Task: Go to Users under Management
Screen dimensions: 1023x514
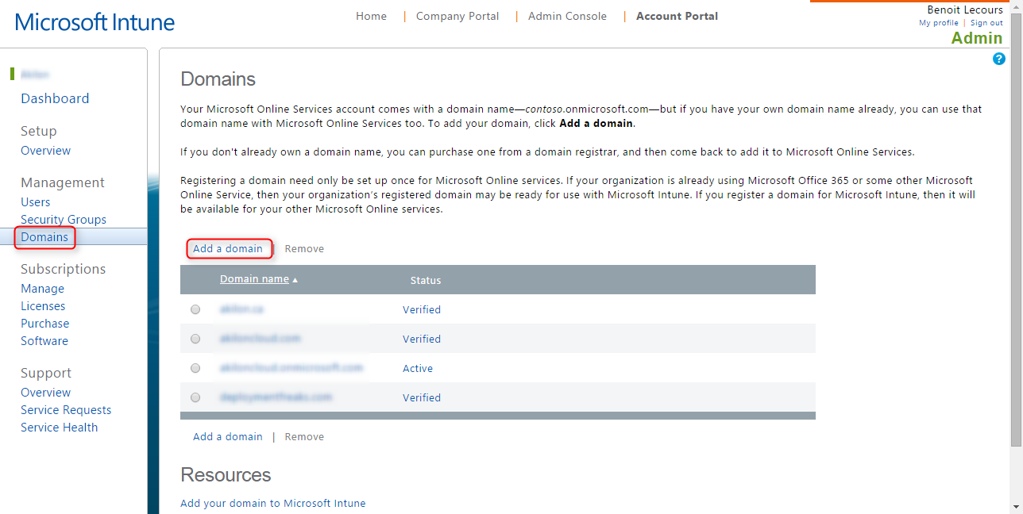Action: [x=35, y=202]
